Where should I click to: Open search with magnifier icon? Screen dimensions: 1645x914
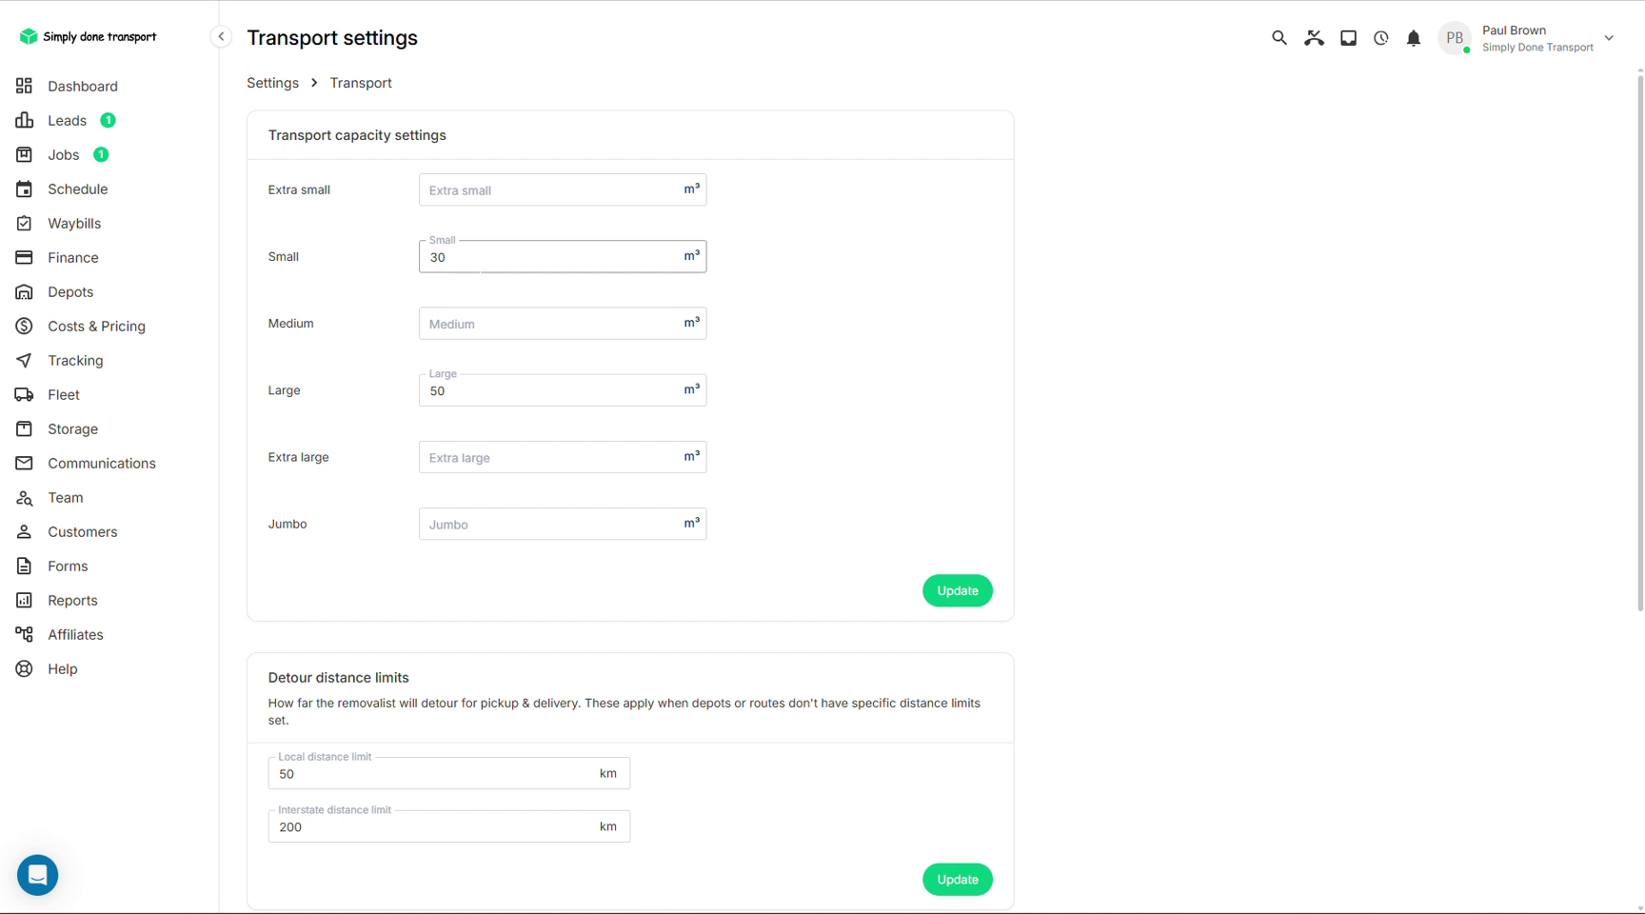click(1278, 38)
